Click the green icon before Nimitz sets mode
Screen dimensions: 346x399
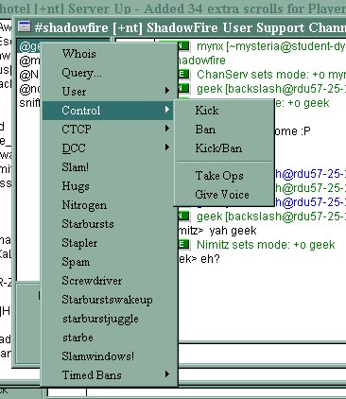pos(183,244)
